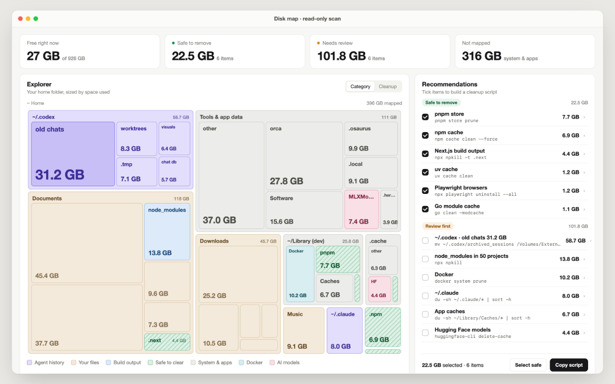Select the Category tab
The height and width of the screenshot is (384, 615).
[x=360, y=86]
